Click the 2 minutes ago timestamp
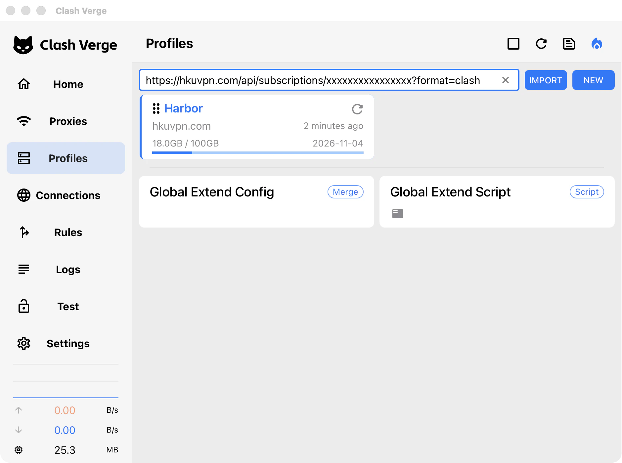 (333, 126)
